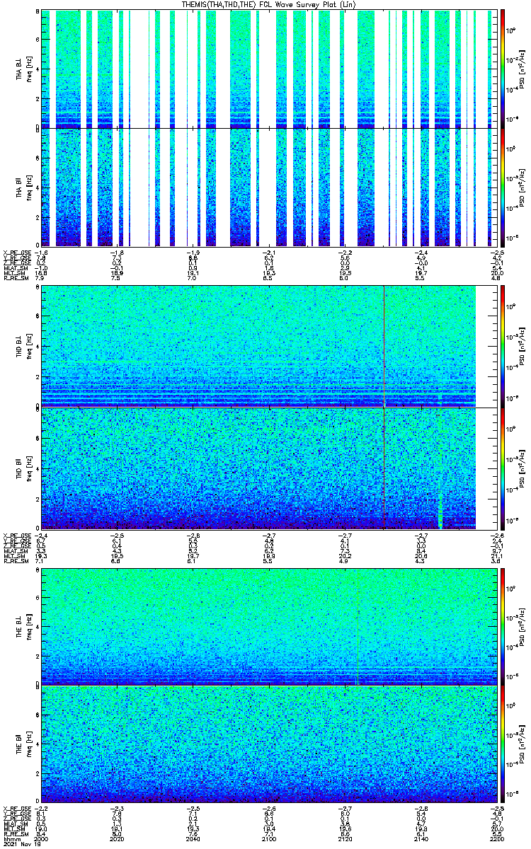Screen dimensions: 531x849
Task: Click the 2100 time tick label
Action: pos(269,838)
